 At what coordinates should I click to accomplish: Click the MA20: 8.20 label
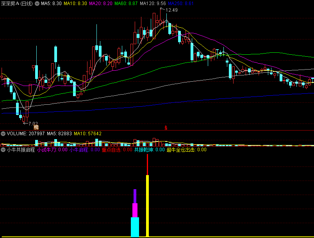click(x=101, y=4)
